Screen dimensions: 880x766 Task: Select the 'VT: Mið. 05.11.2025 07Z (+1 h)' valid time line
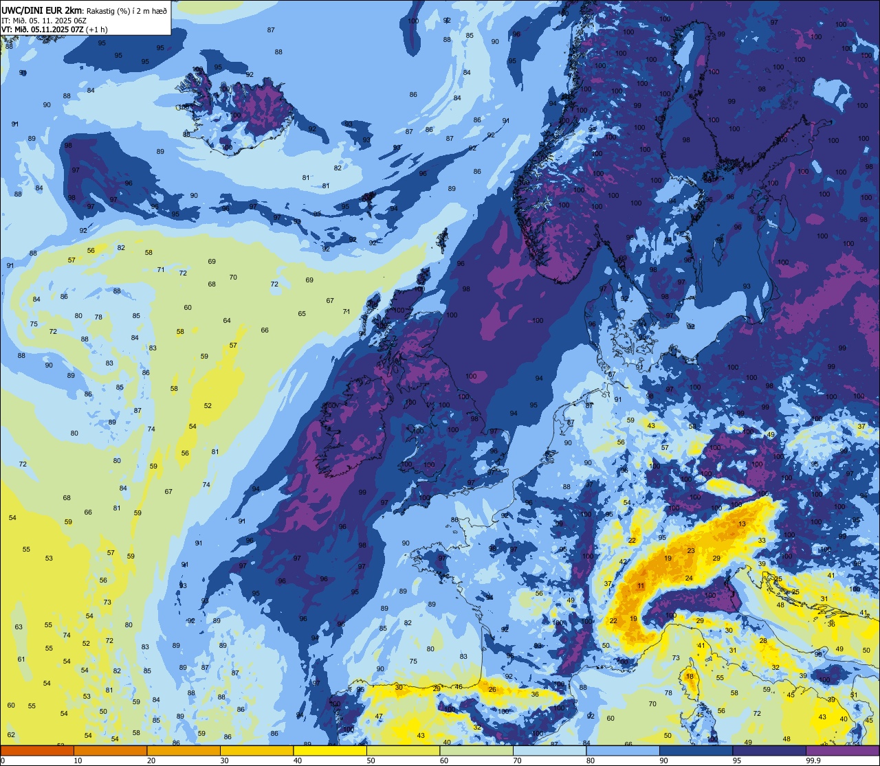54,29
